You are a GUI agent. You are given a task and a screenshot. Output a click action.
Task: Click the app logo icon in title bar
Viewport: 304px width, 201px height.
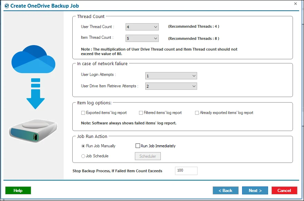click(7, 6)
